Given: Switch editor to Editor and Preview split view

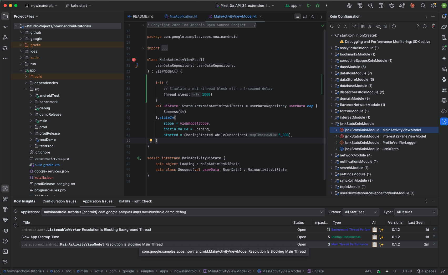Looking at the screenshot, I should point(305,16).
